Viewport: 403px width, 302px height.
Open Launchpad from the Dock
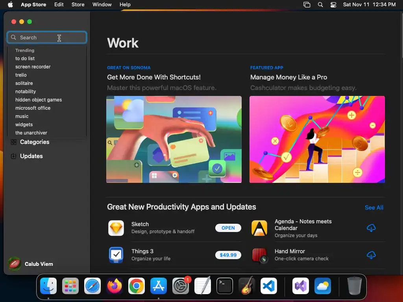pos(70,286)
